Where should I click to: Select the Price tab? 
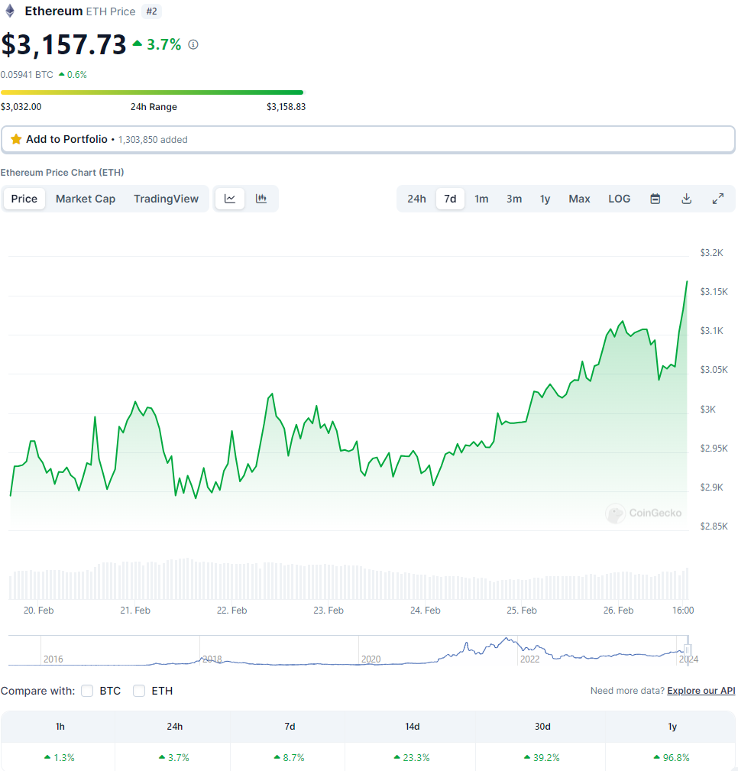tap(24, 199)
